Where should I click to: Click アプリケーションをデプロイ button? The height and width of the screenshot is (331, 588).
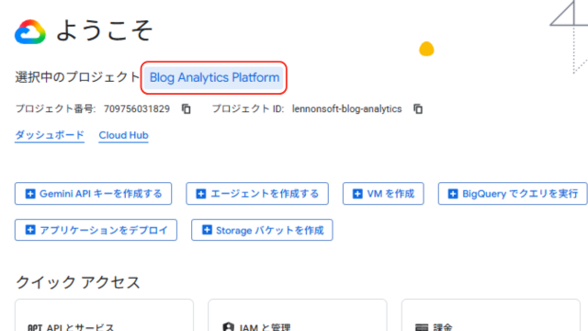96,230
